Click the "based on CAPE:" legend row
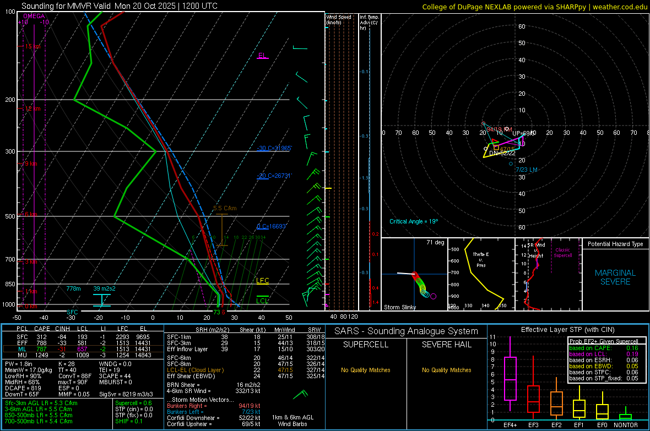This screenshot has width=650, height=431. 604,348
